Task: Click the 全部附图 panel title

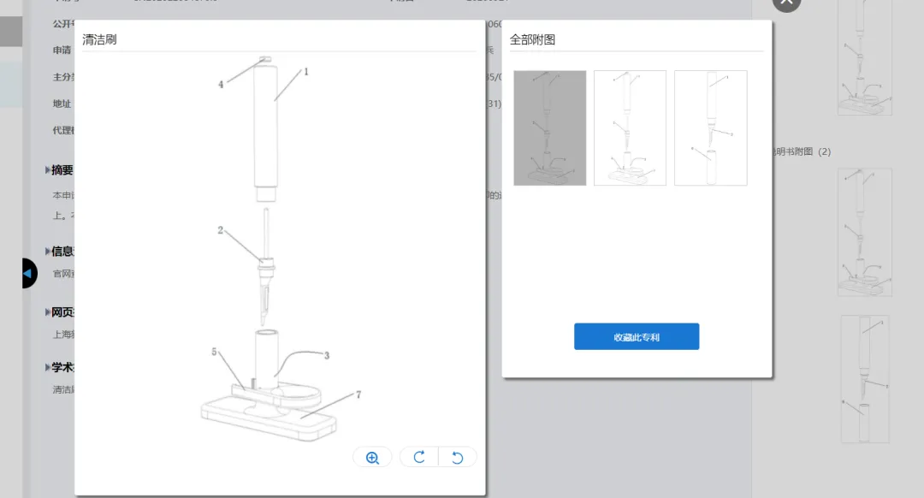Action: point(532,39)
